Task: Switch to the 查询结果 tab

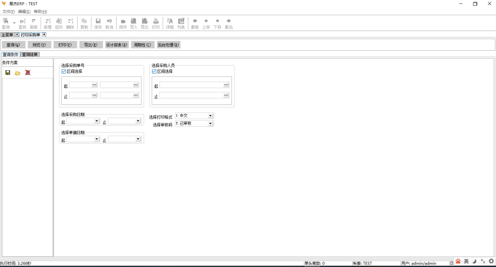Action: tap(30, 54)
